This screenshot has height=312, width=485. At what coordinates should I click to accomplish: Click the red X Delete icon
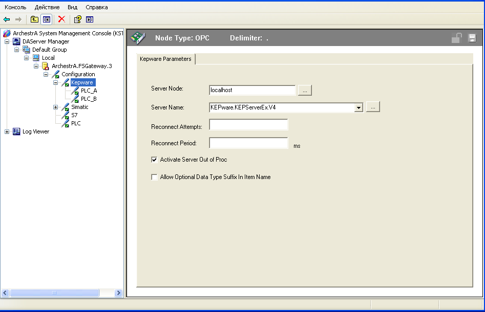61,19
